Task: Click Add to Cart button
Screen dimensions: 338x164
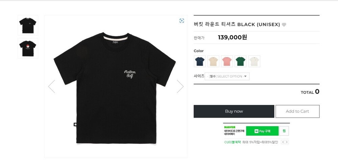Action: pos(297,111)
